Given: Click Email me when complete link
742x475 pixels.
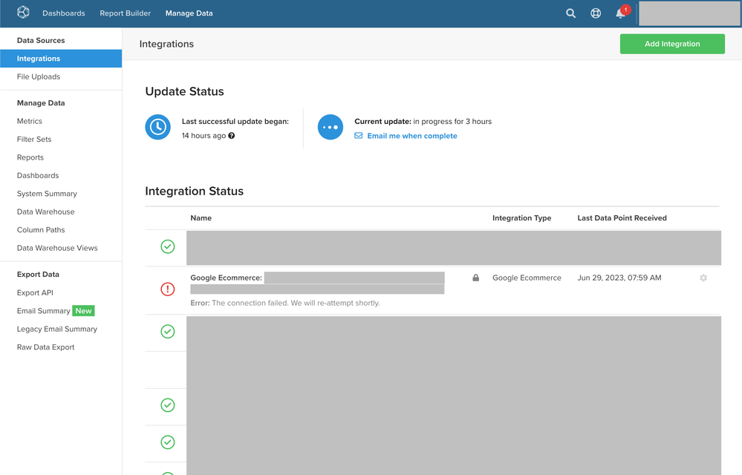Looking at the screenshot, I should 411,136.
